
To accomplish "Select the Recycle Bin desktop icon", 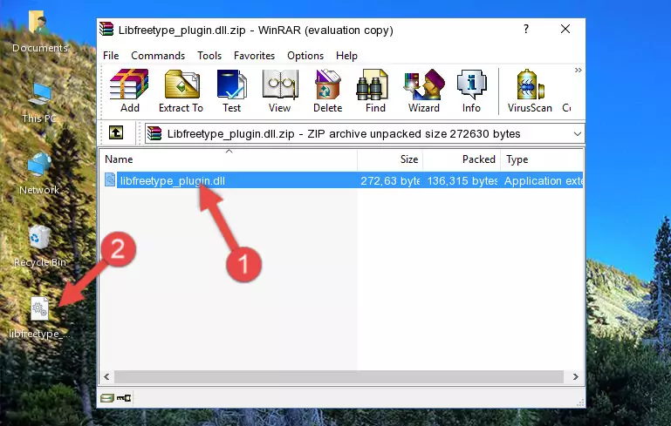I will (x=40, y=246).
